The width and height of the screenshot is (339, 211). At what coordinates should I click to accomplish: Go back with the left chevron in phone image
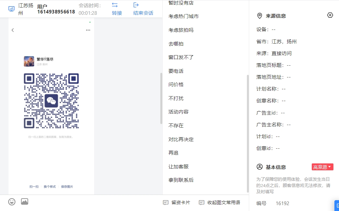point(13,30)
